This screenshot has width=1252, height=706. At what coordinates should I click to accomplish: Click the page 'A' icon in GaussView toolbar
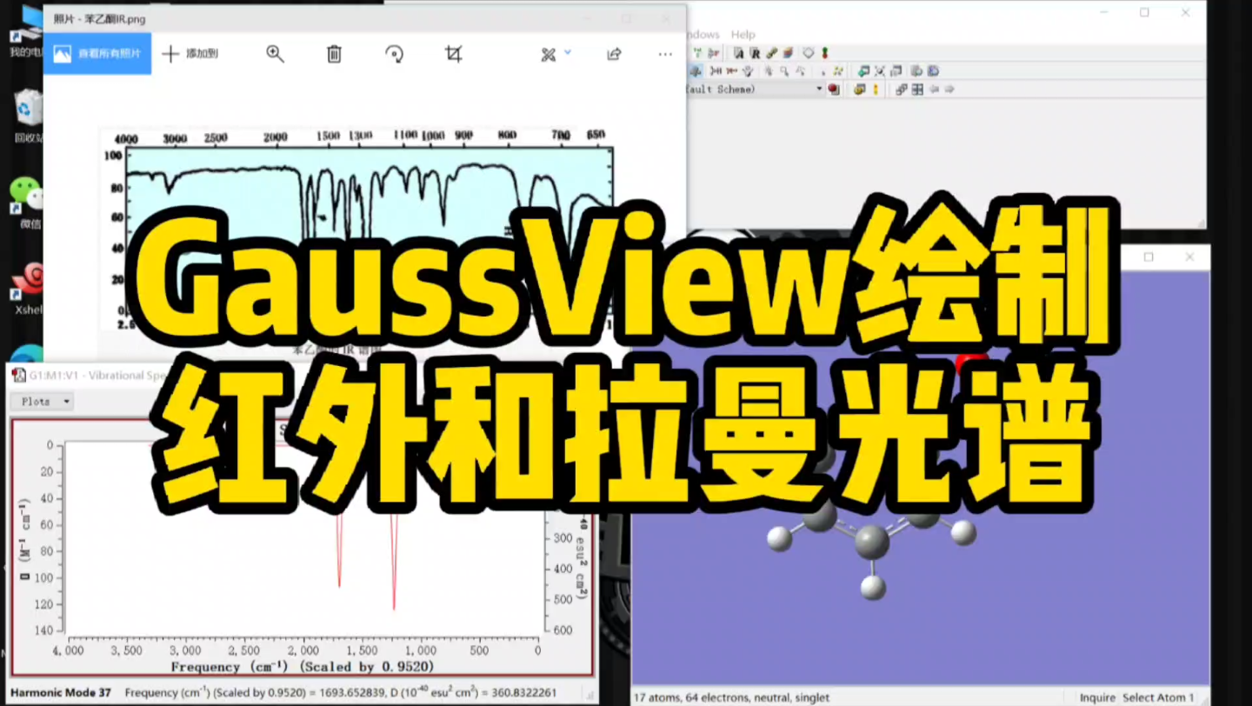[x=739, y=53]
